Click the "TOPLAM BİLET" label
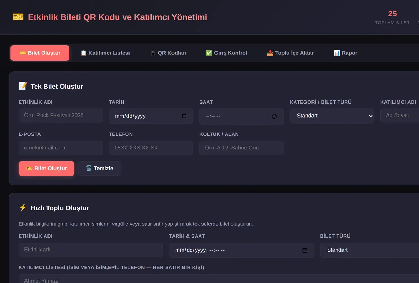Image resolution: width=419 pixels, height=283 pixels. tap(392, 23)
